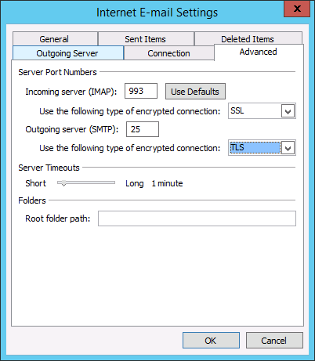Click the Internet E-mail Settings title bar

pos(157,13)
